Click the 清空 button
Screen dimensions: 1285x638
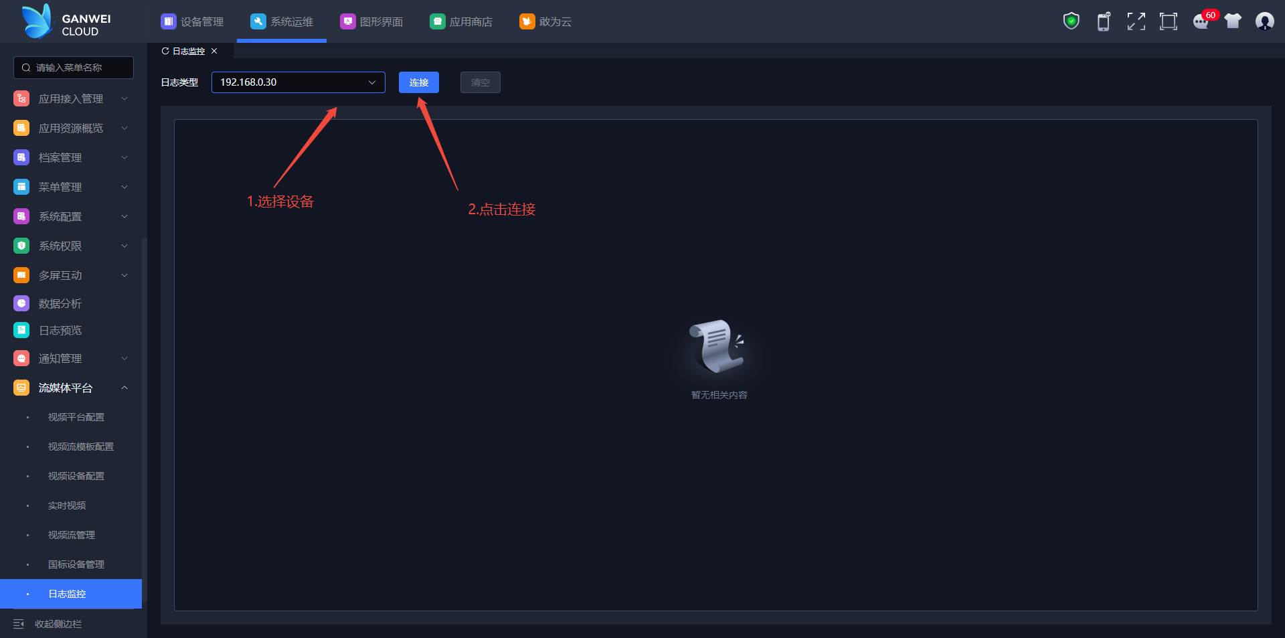pyautogui.click(x=481, y=82)
